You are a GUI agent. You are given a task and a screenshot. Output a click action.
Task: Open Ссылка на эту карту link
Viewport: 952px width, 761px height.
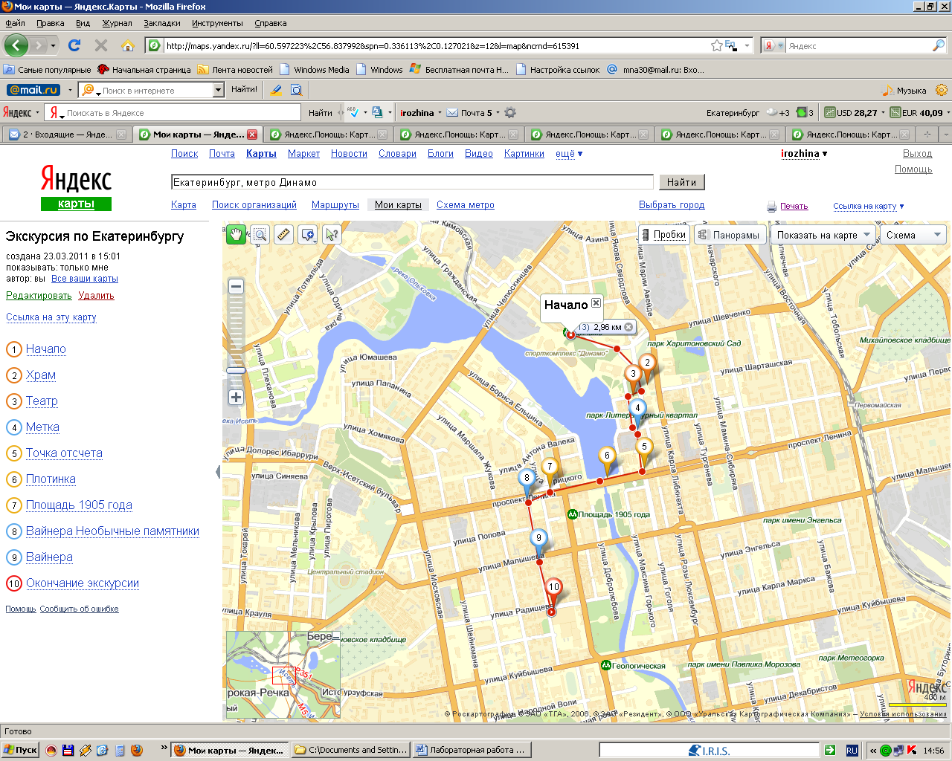click(x=51, y=317)
